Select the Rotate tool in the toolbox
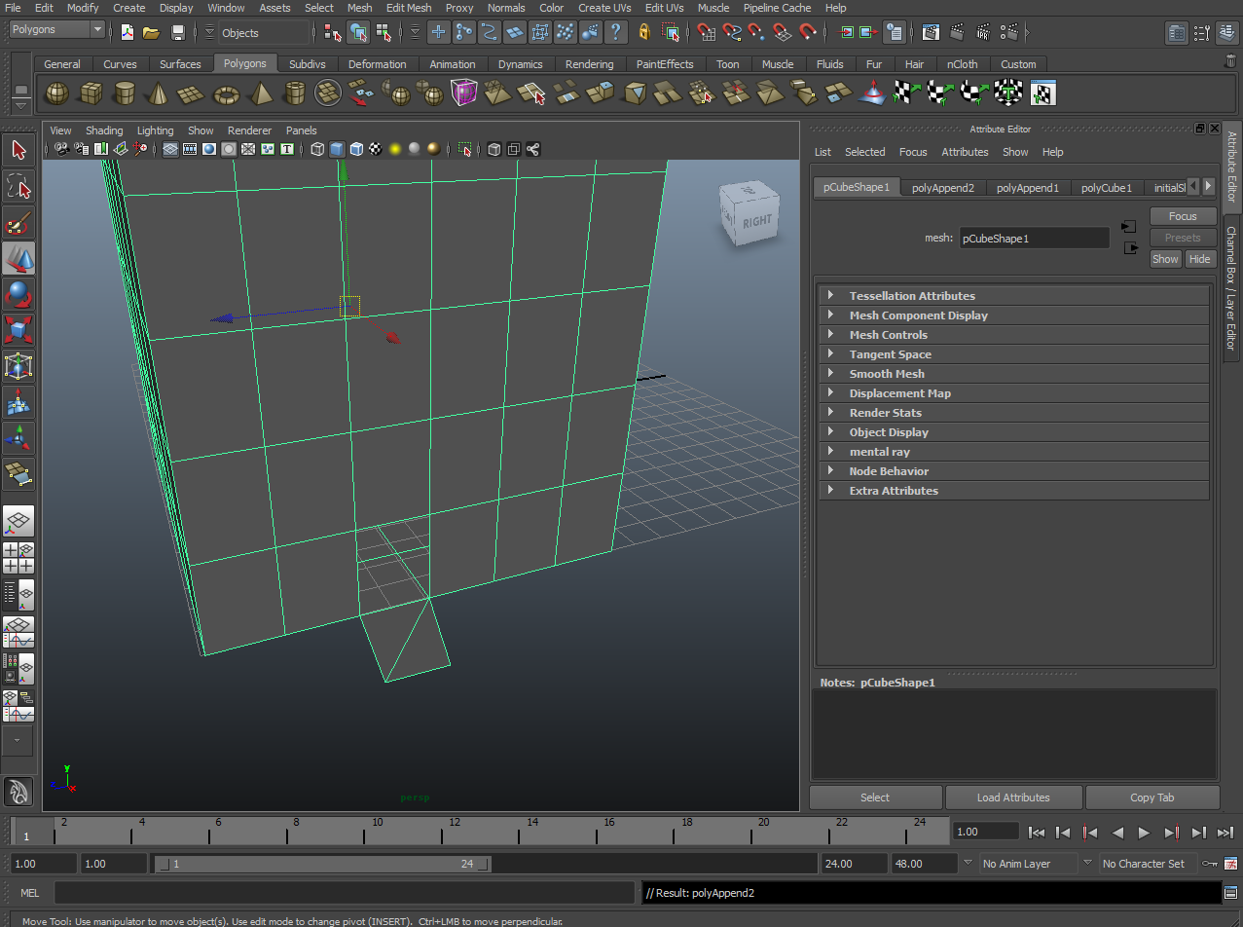This screenshot has width=1243, height=927. [18, 293]
